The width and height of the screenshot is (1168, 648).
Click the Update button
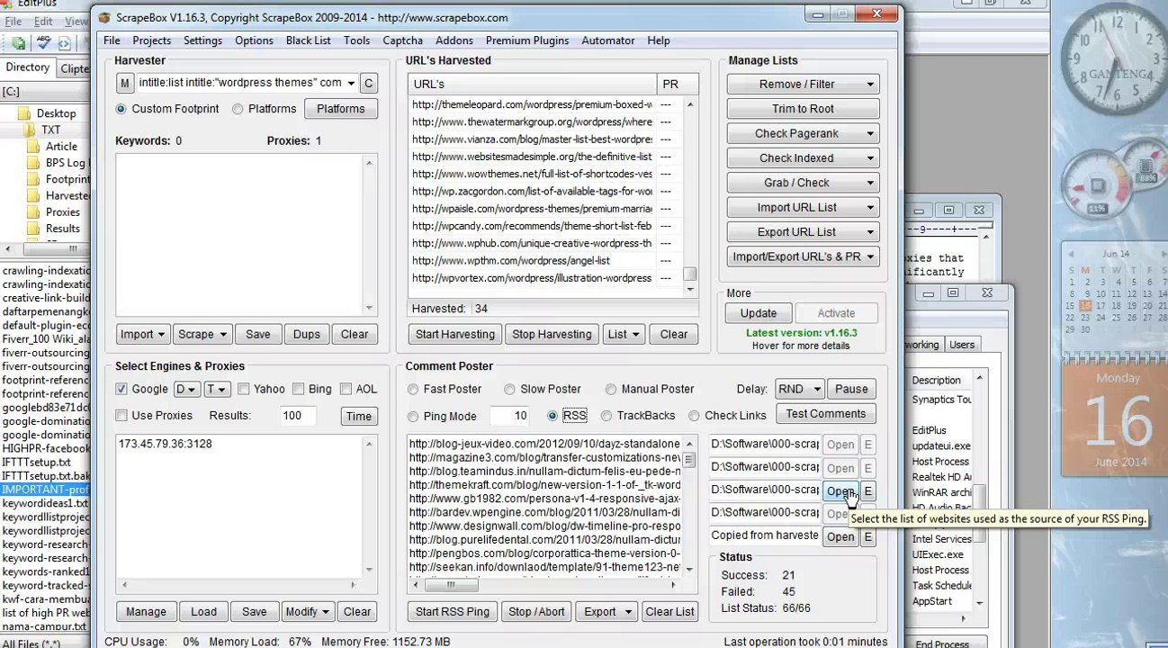point(758,313)
